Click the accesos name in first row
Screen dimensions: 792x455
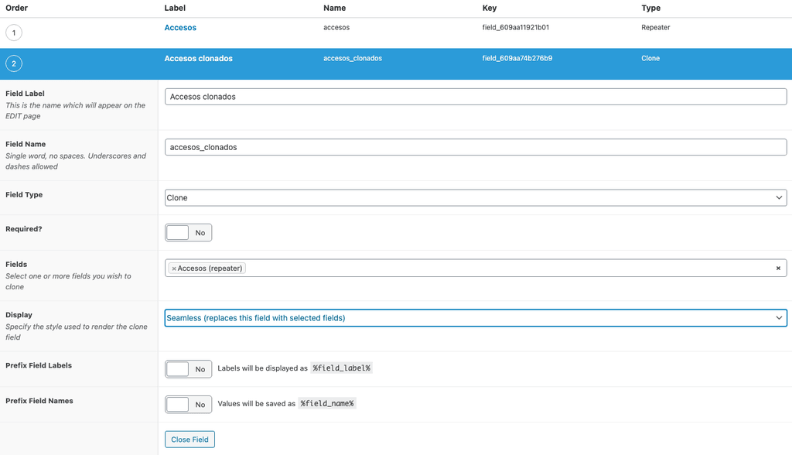tap(336, 28)
